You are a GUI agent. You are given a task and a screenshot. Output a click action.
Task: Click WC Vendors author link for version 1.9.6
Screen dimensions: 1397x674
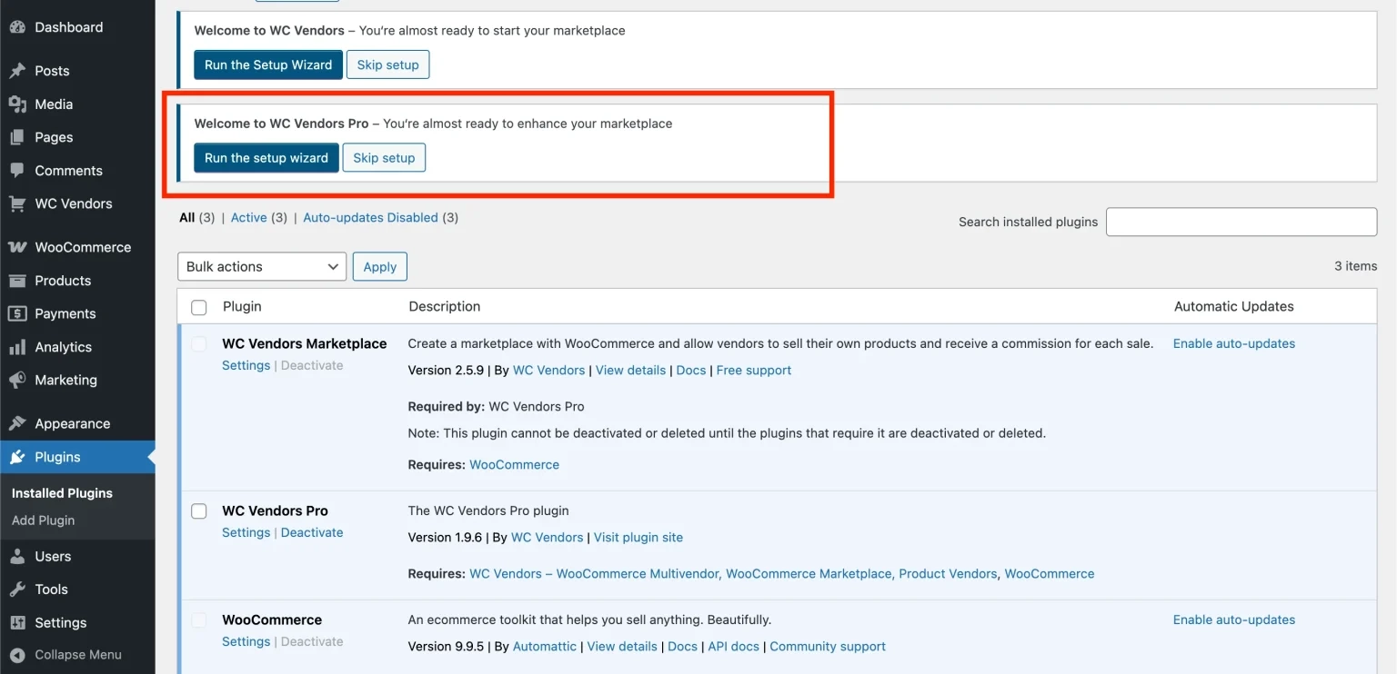click(x=548, y=537)
